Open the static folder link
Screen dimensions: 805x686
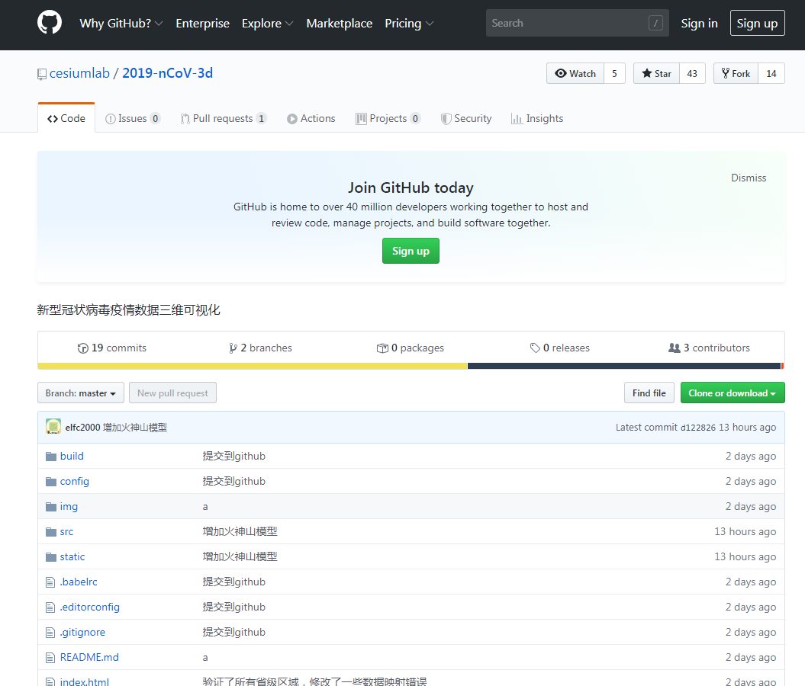[72, 556]
